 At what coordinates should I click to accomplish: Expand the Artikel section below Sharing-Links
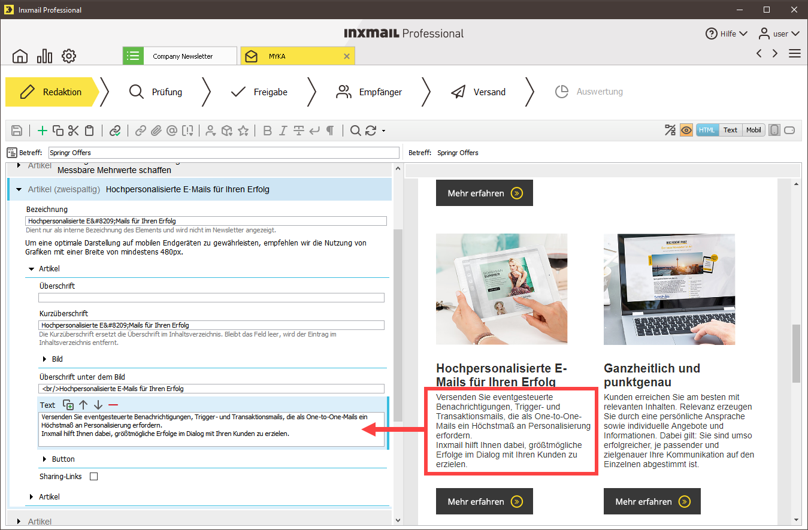(x=32, y=497)
